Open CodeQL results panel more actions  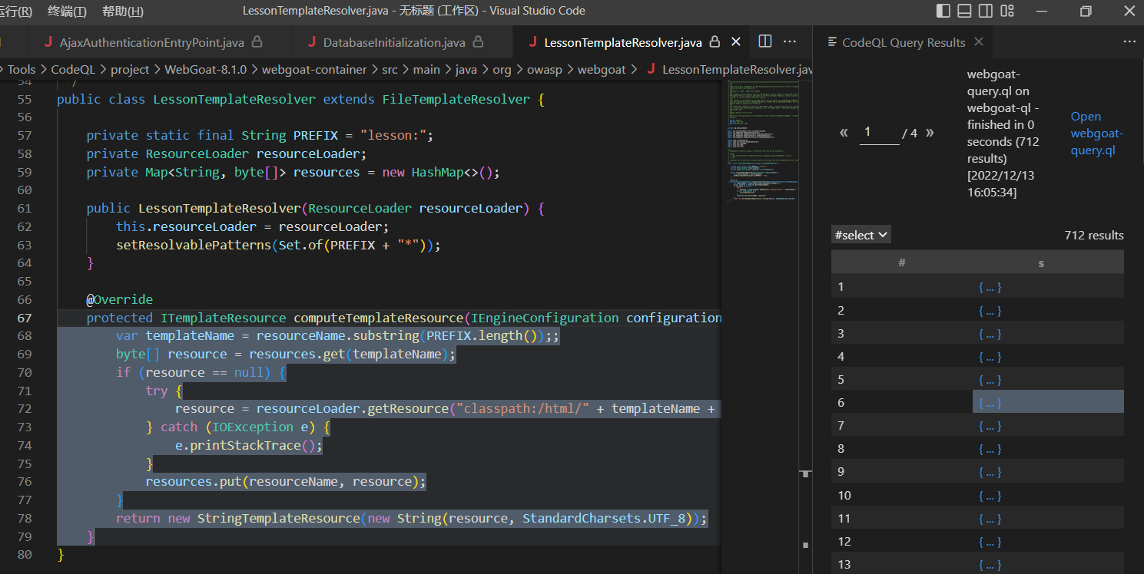[1129, 42]
